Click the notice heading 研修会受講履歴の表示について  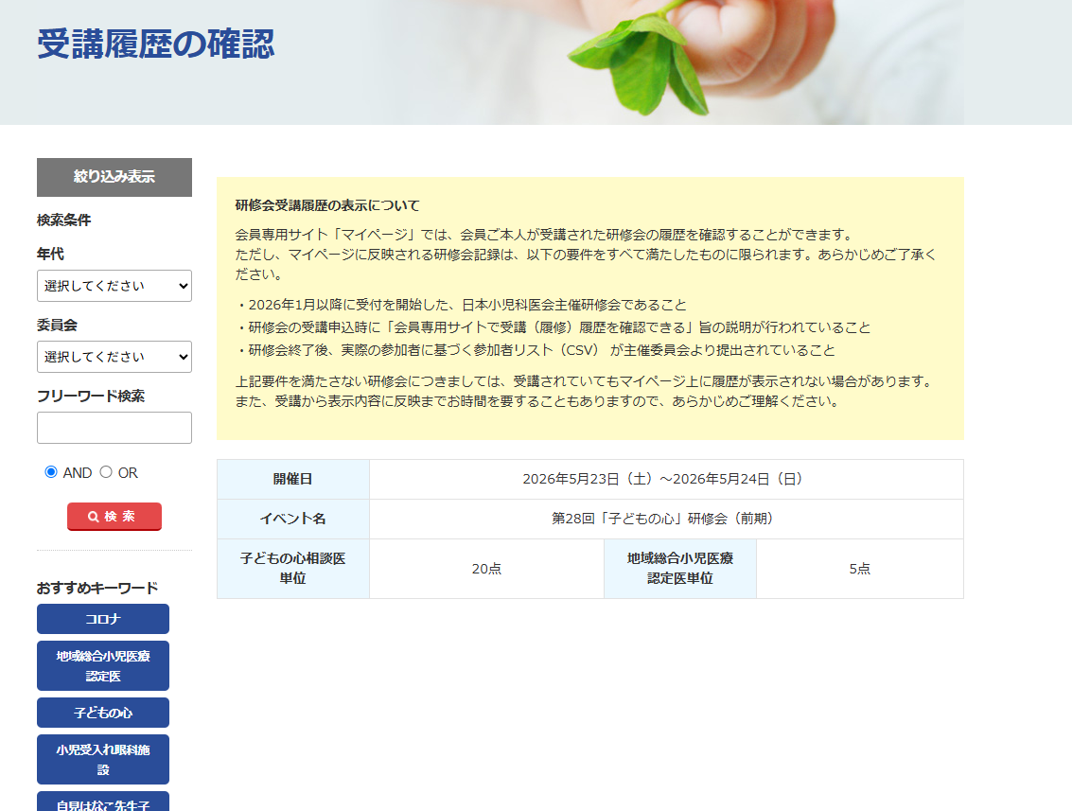[x=327, y=205]
